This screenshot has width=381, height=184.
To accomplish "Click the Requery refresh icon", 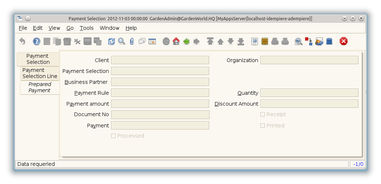I will pyautogui.click(x=112, y=41).
